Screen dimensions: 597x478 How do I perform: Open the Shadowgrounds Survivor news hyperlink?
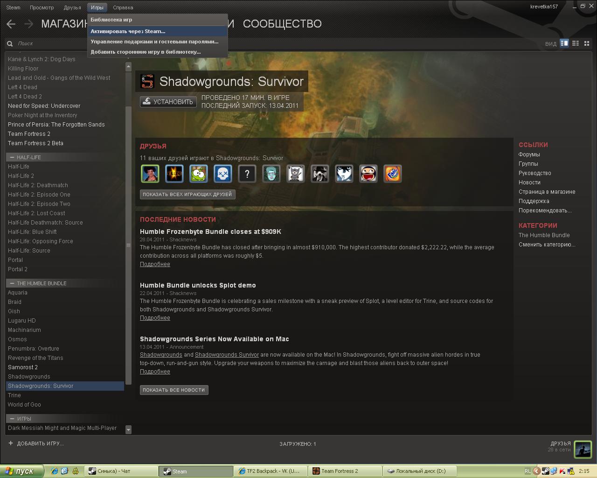point(227,355)
